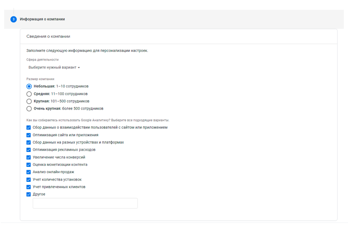
Task: Uncheck Сбор данных на разных устройствах
Action: click(x=28, y=142)
